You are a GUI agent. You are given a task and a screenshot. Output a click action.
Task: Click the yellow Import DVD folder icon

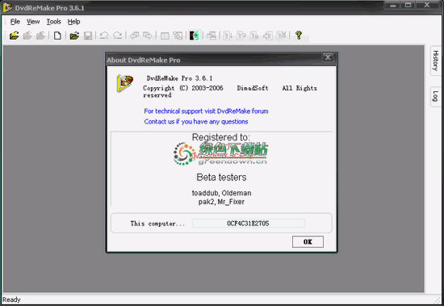pyautogui.click(x=14, y=36)
